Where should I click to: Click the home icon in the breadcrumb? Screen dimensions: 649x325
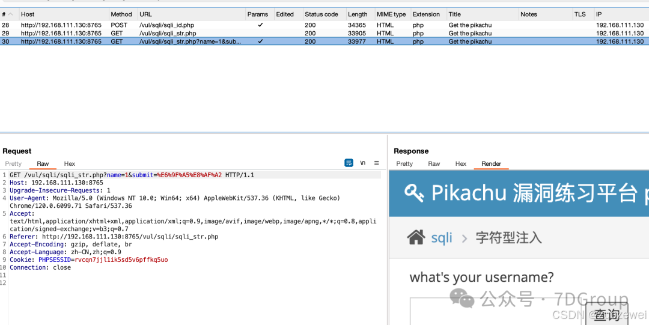(416, 237)
